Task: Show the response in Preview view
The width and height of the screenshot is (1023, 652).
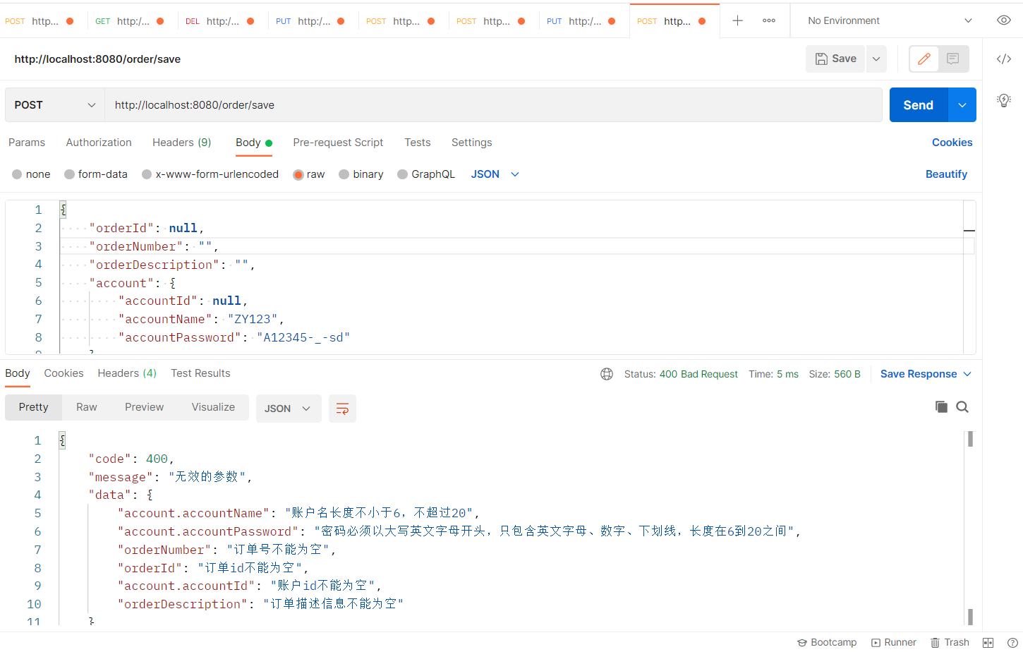Action: pos(145,407)
